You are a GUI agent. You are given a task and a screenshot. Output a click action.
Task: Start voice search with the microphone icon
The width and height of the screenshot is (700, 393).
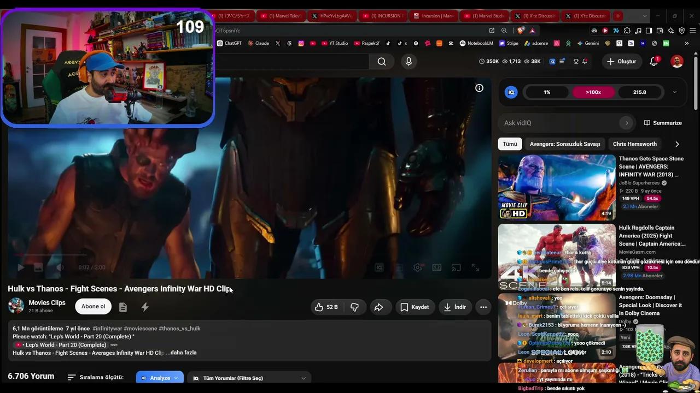click(409, 62)
